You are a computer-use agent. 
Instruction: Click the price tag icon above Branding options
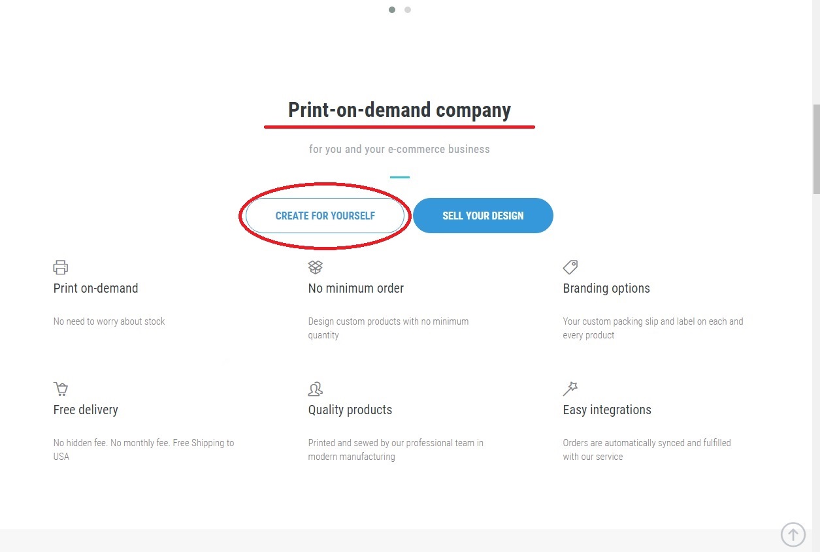(570, 267)
